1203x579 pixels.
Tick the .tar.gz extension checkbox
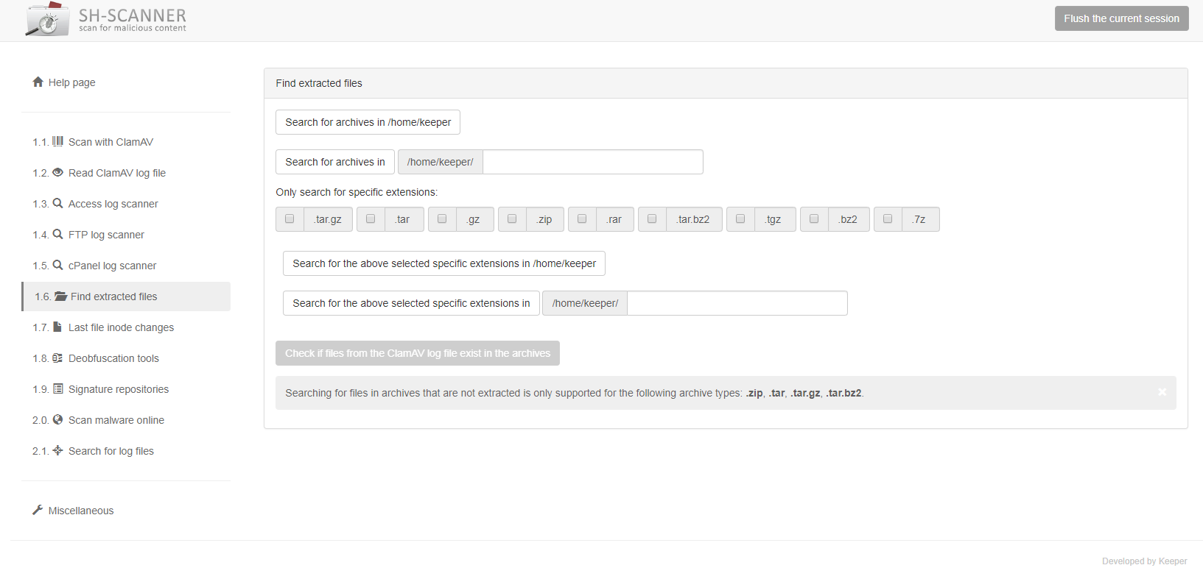point(290,219)
